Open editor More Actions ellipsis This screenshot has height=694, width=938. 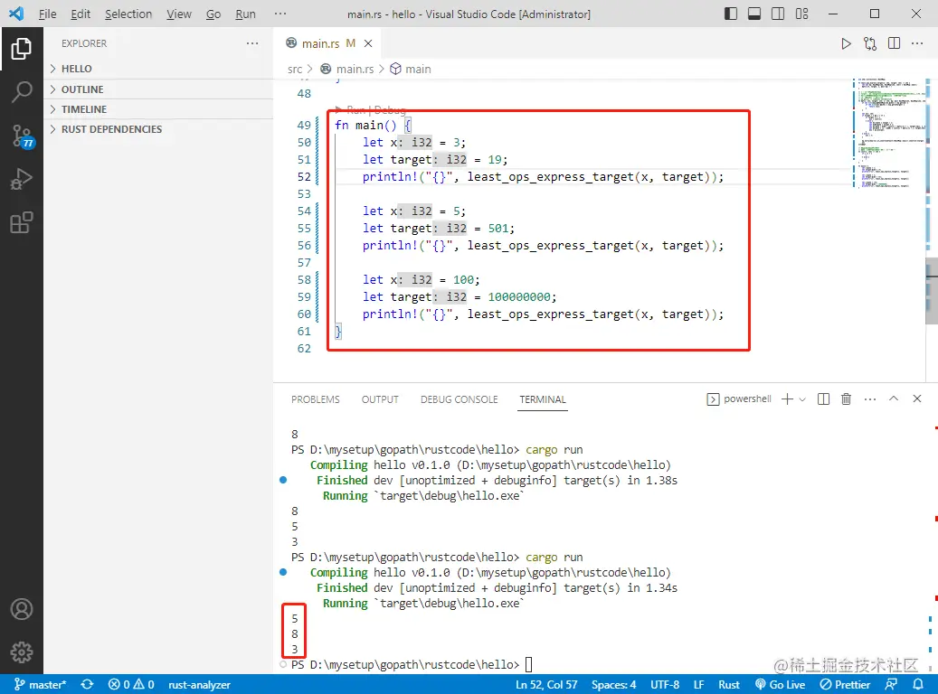917,43
